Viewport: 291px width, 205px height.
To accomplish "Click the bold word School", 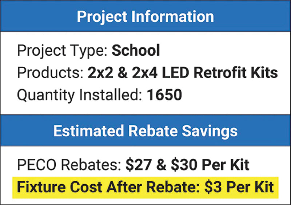I will coord(136,50).
